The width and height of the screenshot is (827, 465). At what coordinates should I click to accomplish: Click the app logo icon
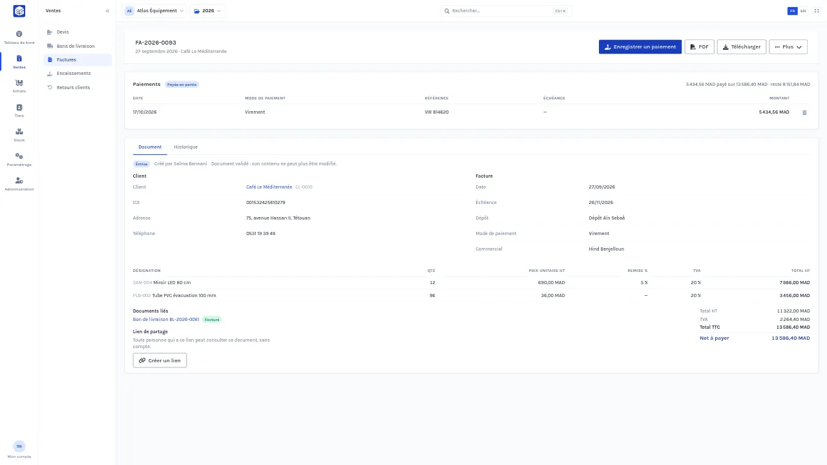coord(19,11)
